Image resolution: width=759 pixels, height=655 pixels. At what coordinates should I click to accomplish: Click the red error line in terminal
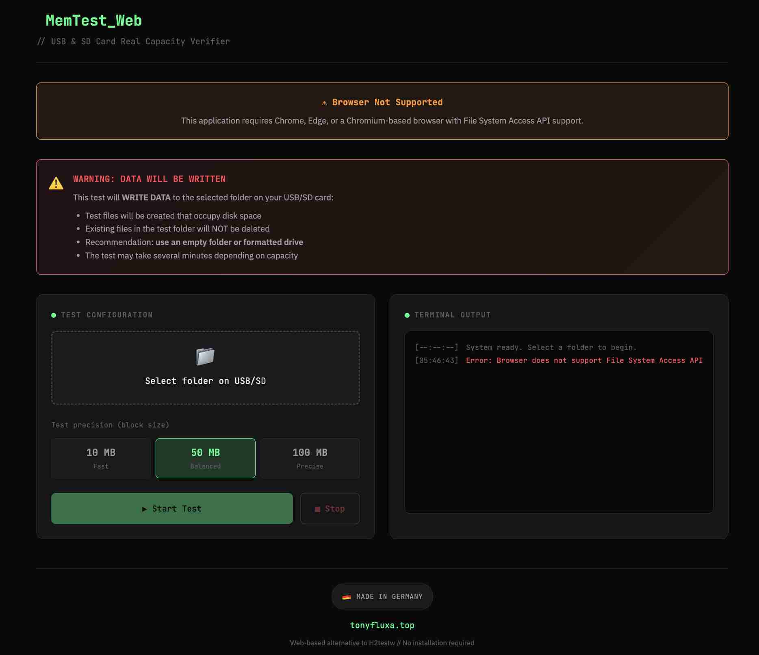pos(584,360)
